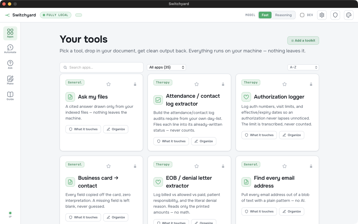Star the Attendance / contact log extractor
This screenshot has width=358, height=224.
tap(197, 84)
